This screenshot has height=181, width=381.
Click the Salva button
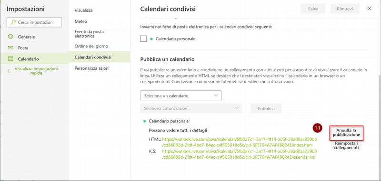pyautogui.click(x=313, y=9)
